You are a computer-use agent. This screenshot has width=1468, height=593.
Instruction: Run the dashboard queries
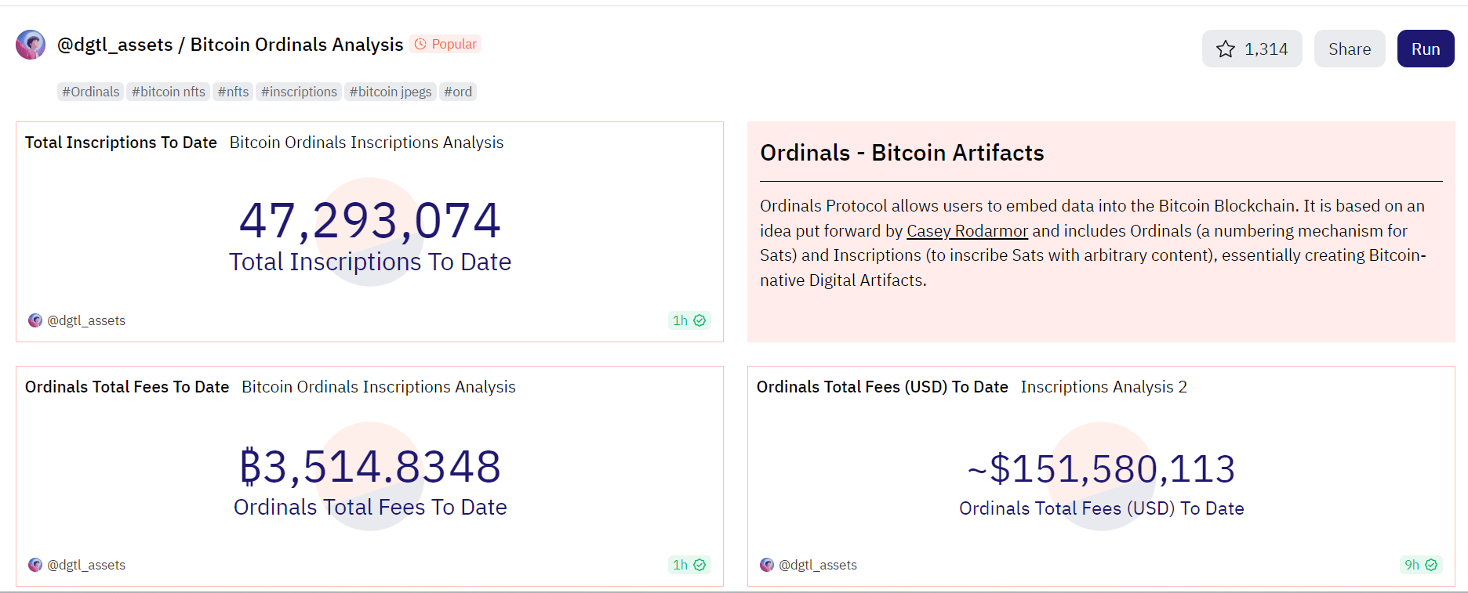coord(1425,48)
